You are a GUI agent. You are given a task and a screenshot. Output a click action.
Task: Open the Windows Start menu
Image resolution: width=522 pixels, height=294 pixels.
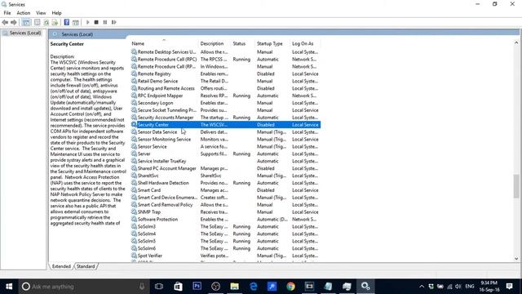click(x=9, y=287)
